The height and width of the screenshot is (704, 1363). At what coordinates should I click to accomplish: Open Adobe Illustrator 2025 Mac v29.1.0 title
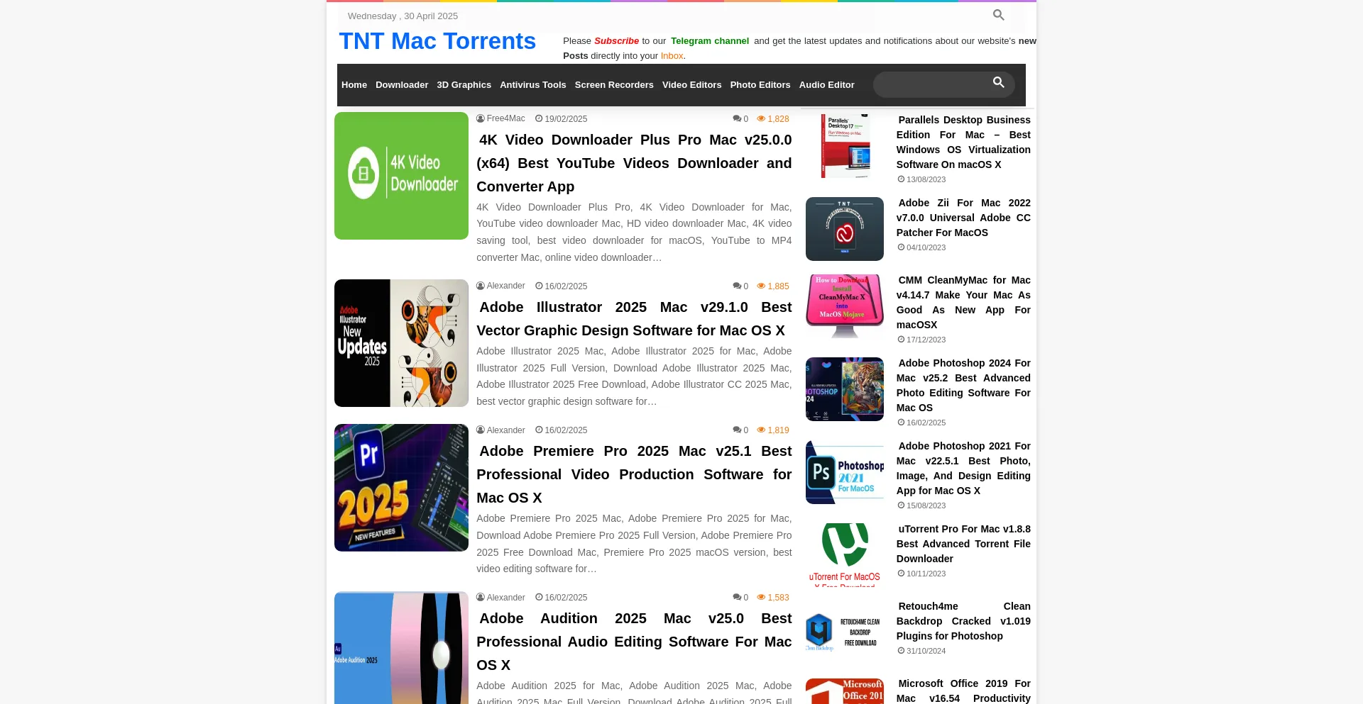(634, 319)
